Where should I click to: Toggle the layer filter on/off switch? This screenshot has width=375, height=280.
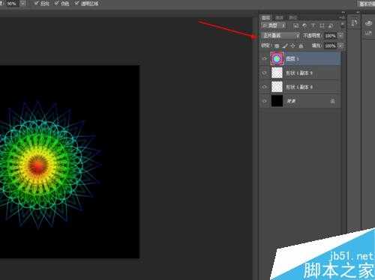pos(342,25)
